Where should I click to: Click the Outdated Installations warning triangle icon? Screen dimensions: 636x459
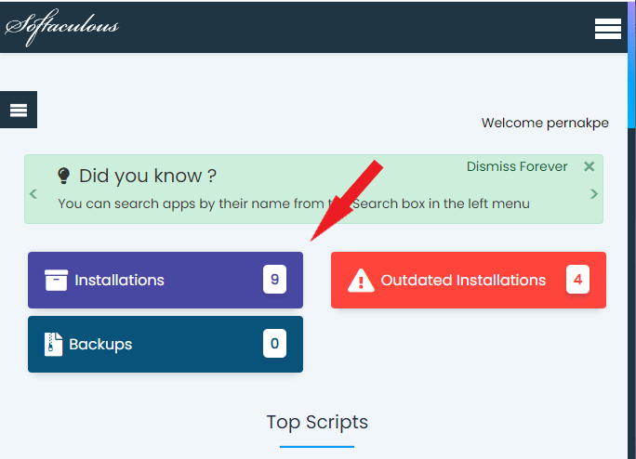tap(361, 280)
